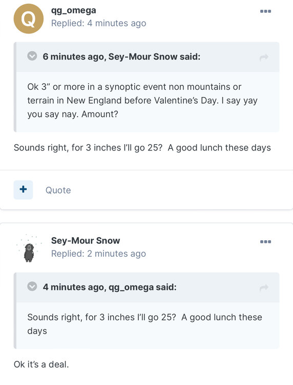Click Sey-Mour Snow's gorilla avatar

coord(29,248)
